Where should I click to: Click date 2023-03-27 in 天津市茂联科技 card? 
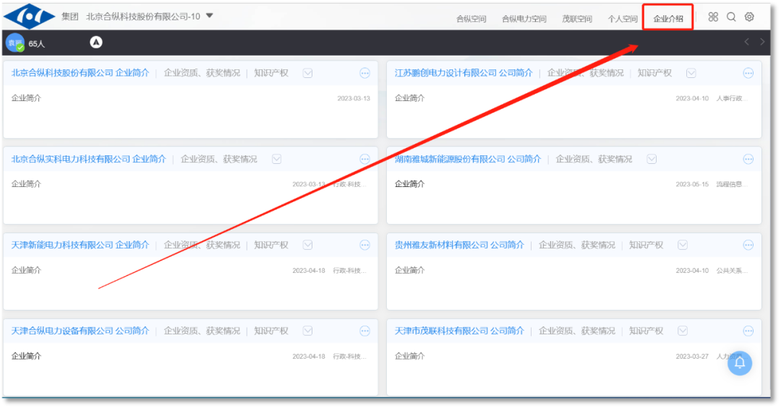pyautogui.click(x=692, y=356)
